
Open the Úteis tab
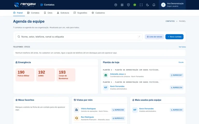click(48, 13)
